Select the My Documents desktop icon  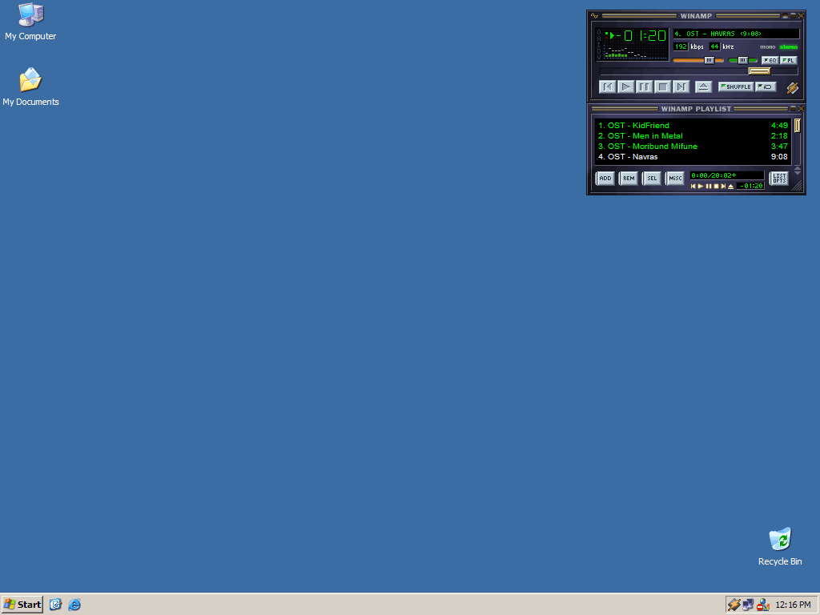coord(30,86)
